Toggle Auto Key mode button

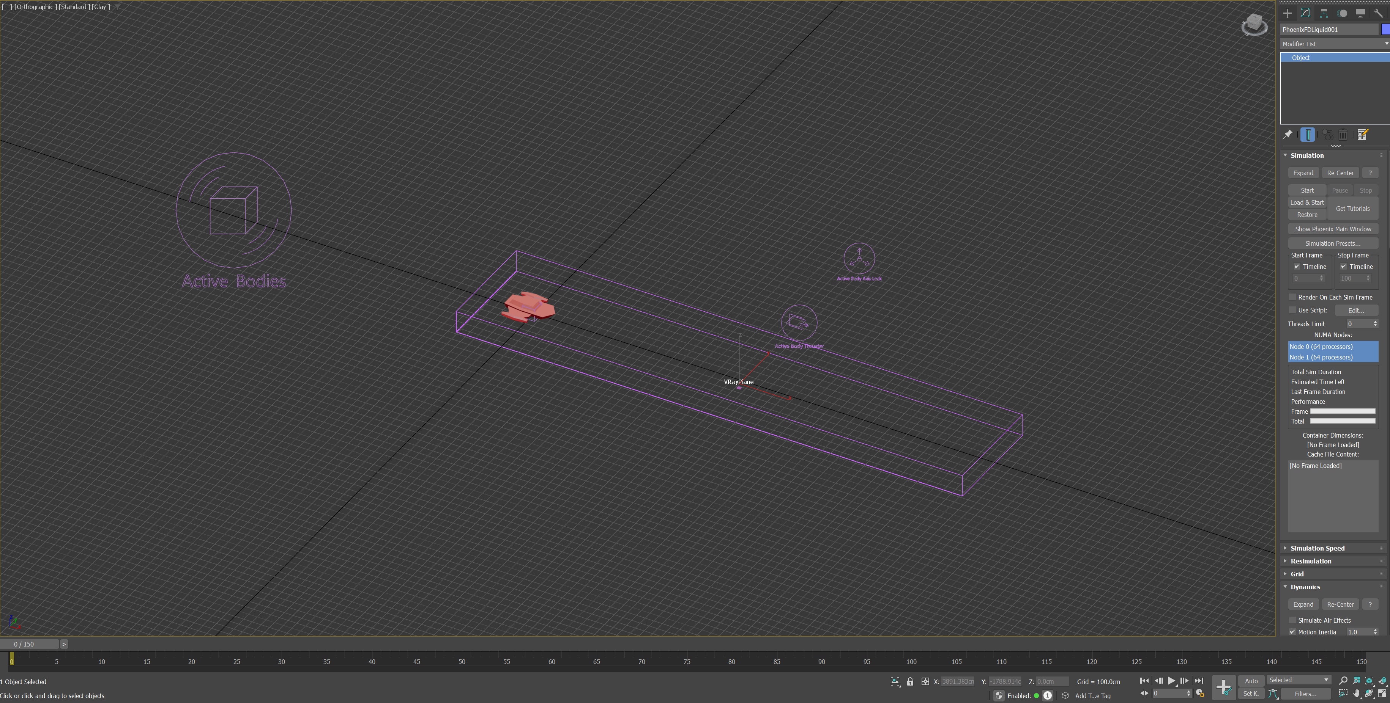click(x=1251, y=681)
